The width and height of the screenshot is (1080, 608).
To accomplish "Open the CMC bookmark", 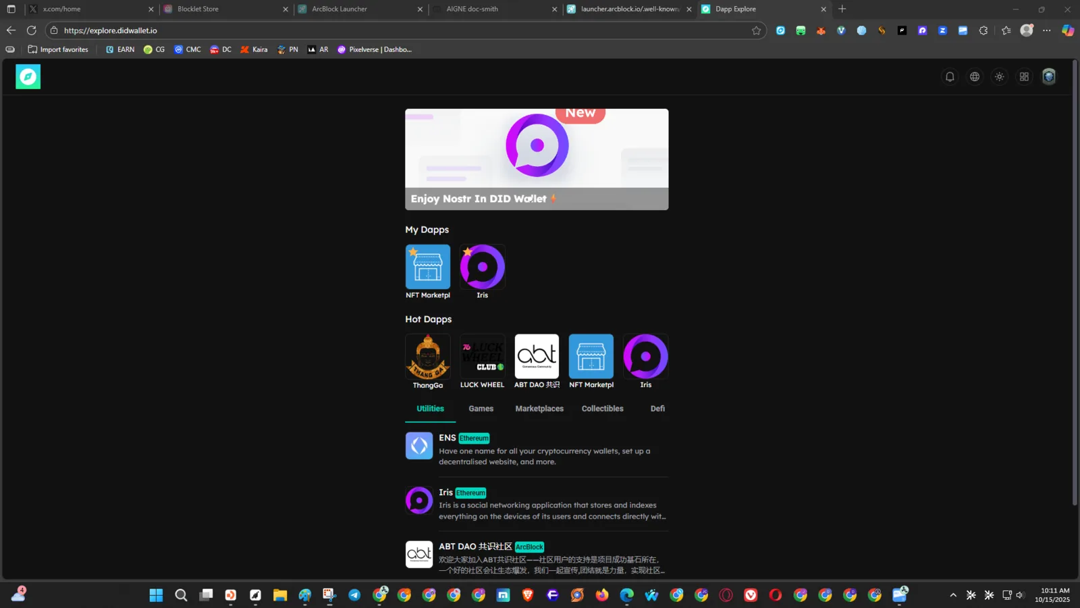I will tap(188, 49).
